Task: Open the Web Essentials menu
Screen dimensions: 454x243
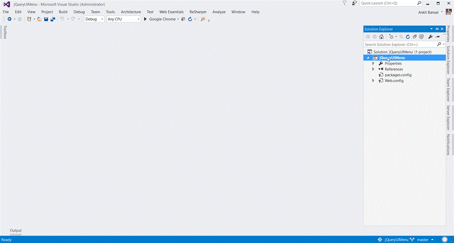Action: pyautogui.click(x=172, y=12)
